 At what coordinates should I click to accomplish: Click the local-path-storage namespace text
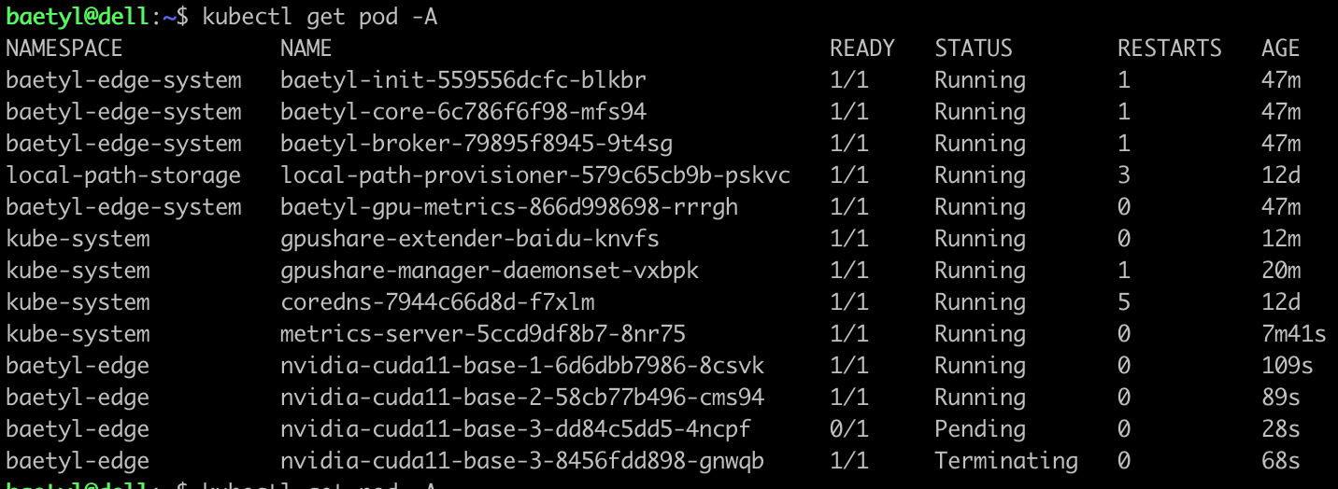[123, 175]
